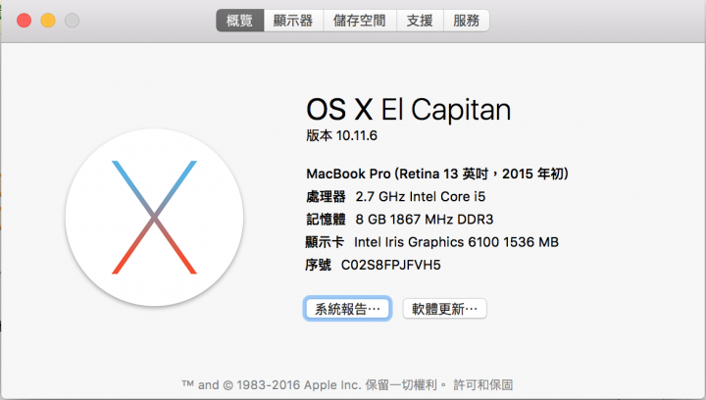Click the 處理器 2.7 GHz processor line
The image size is (706, 400).
396,197
